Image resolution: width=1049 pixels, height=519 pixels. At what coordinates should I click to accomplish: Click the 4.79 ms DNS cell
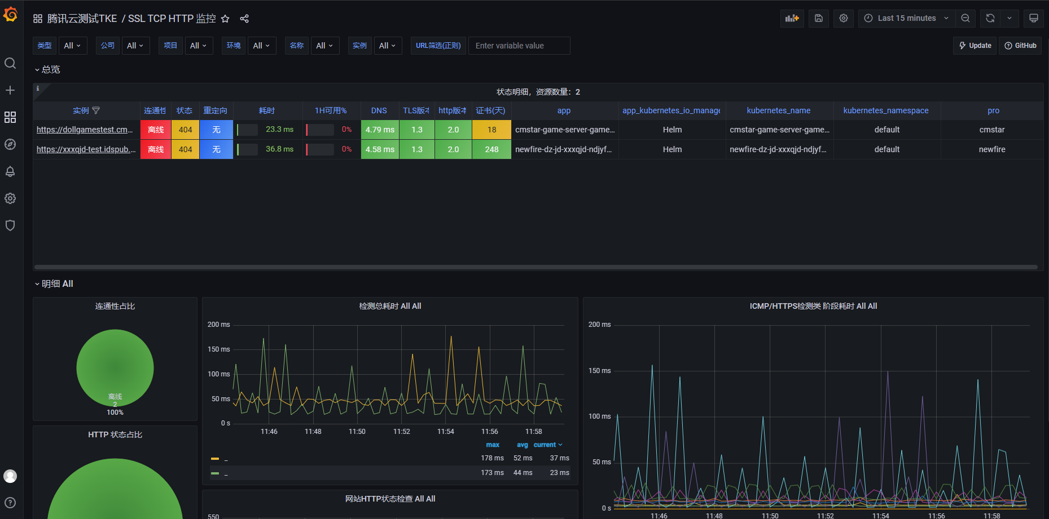(380, 130)
